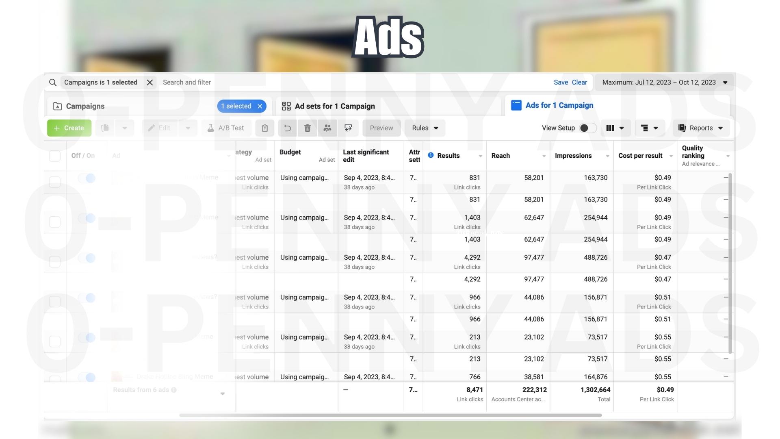780x439 pixels.
Task: Tick the select-all checkbox in header
Action: point(55,156)
